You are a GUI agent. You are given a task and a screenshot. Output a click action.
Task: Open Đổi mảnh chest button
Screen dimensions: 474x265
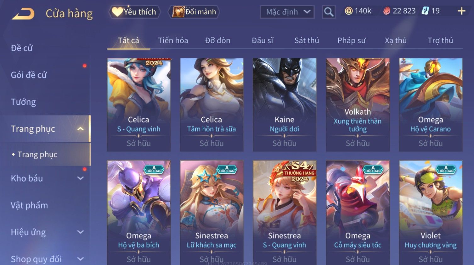[194, 12]
